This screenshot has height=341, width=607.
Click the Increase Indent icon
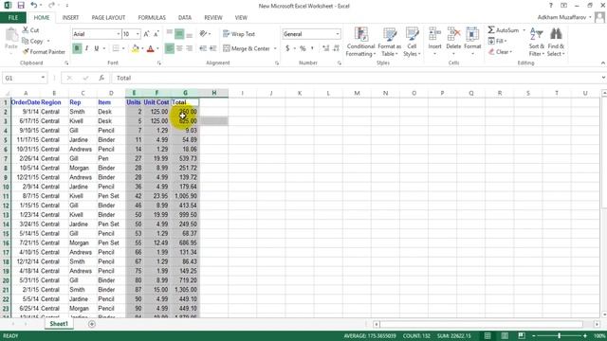click(212, 48)
